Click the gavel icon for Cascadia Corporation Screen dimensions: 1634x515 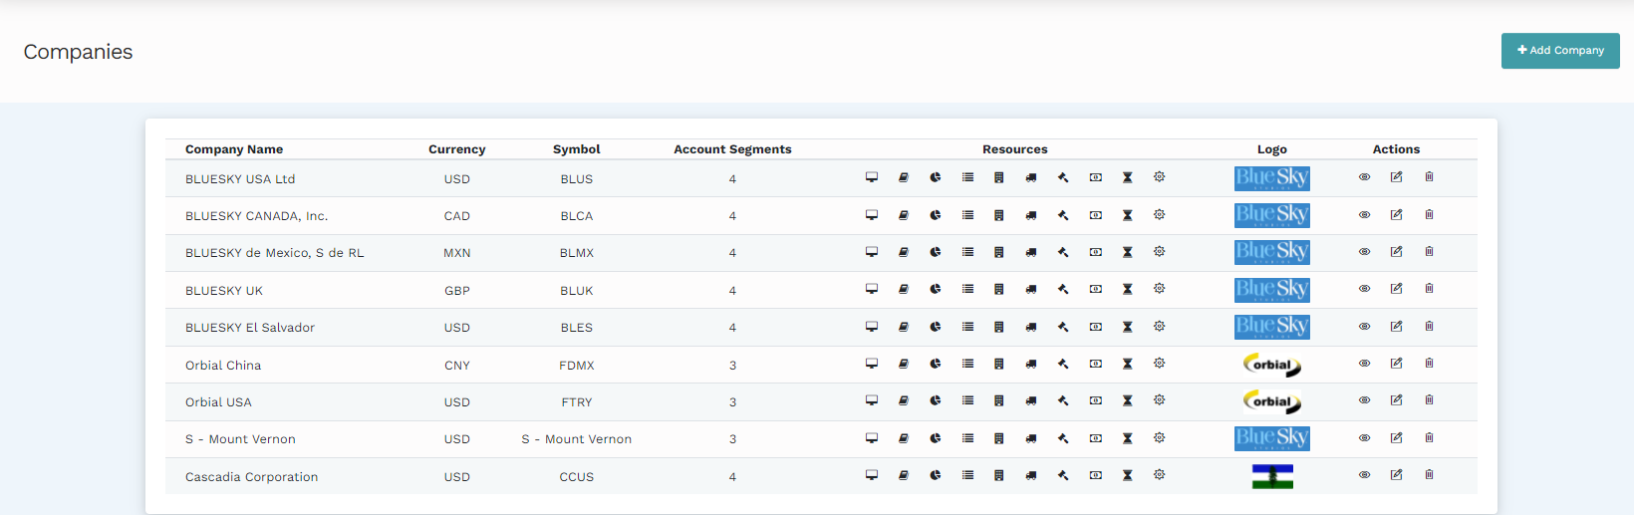pos(1063,475)
